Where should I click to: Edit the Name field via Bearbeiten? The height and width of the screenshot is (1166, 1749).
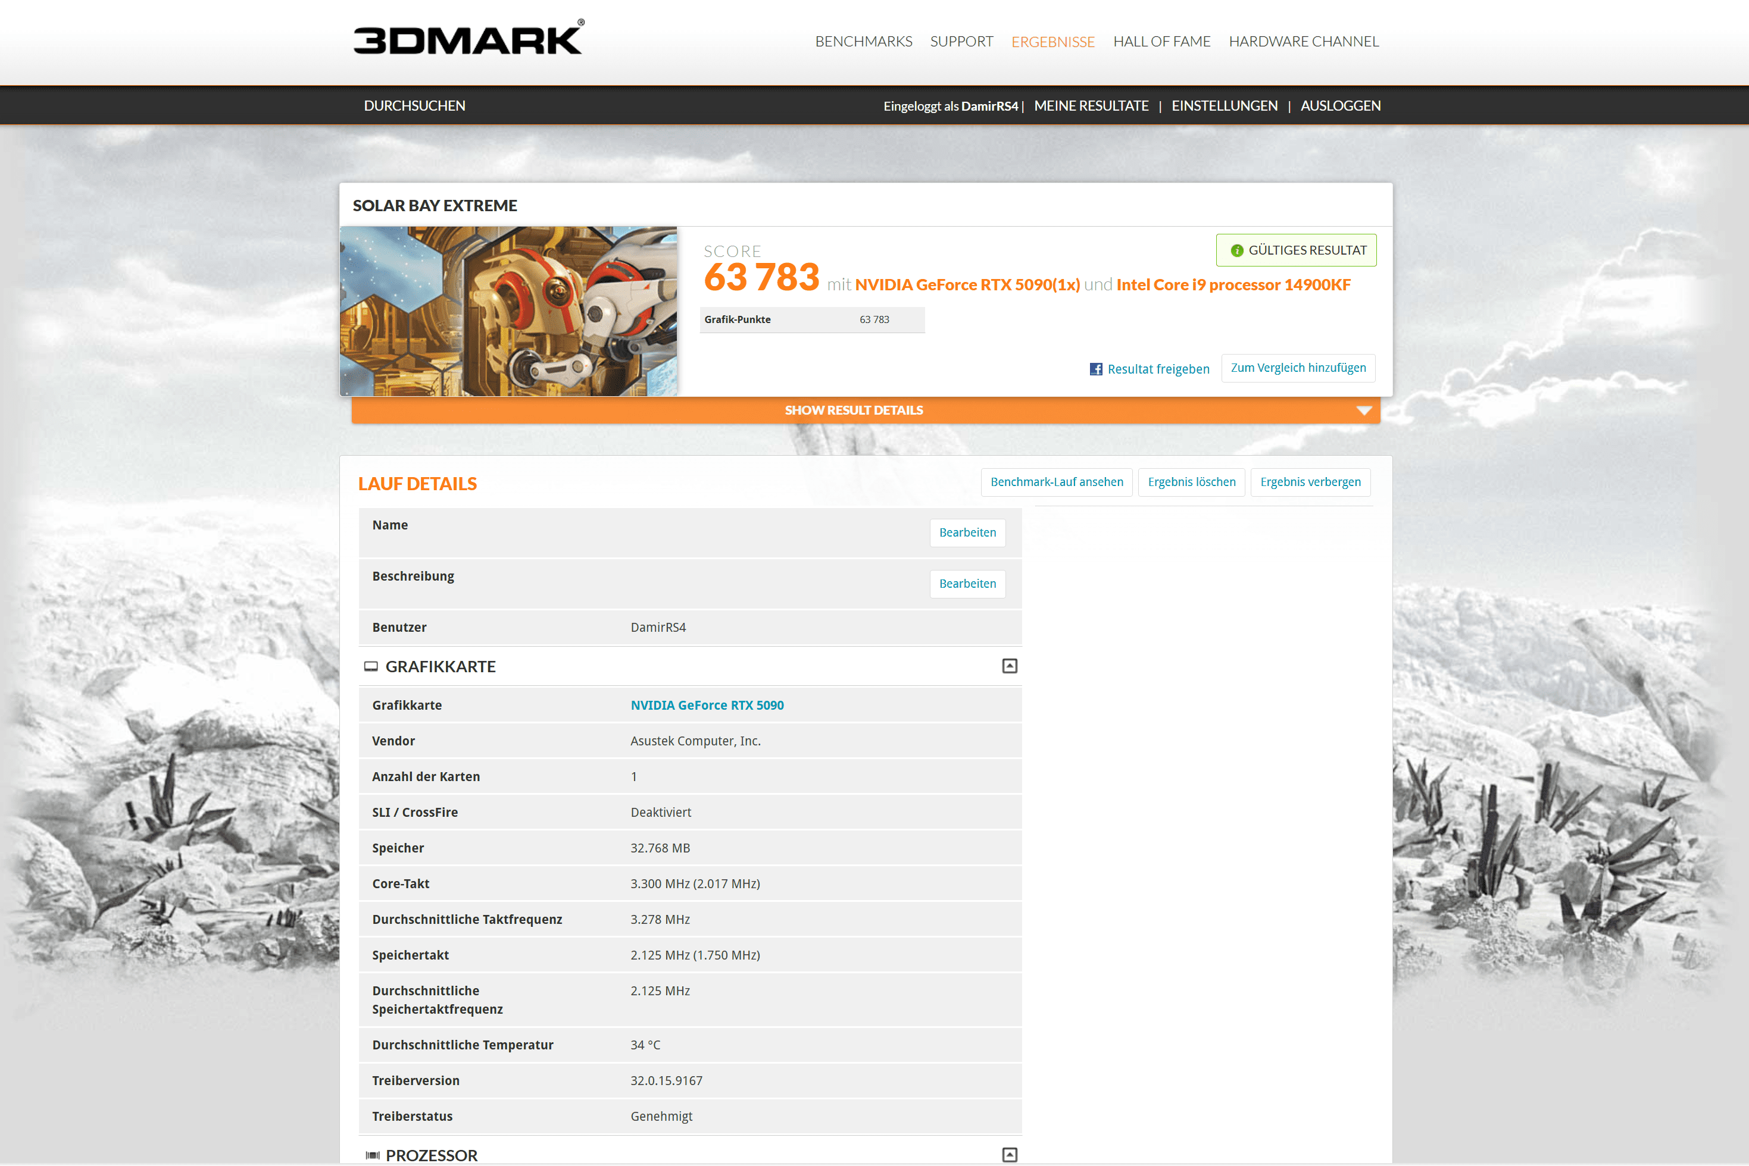(967, 532)
